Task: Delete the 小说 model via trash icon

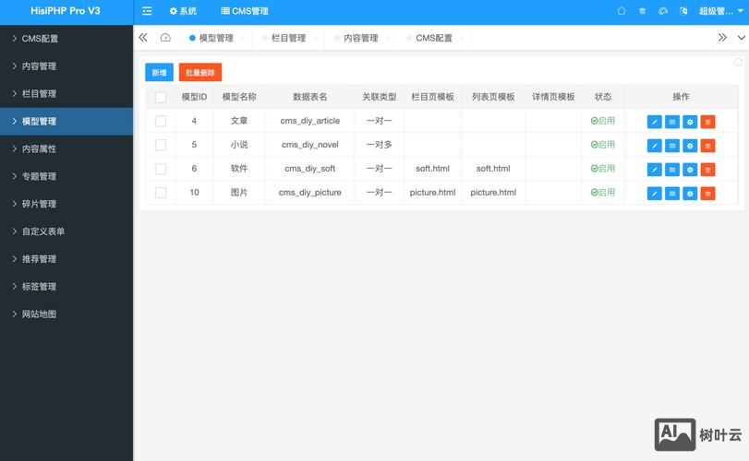Action: coord(708,146)
